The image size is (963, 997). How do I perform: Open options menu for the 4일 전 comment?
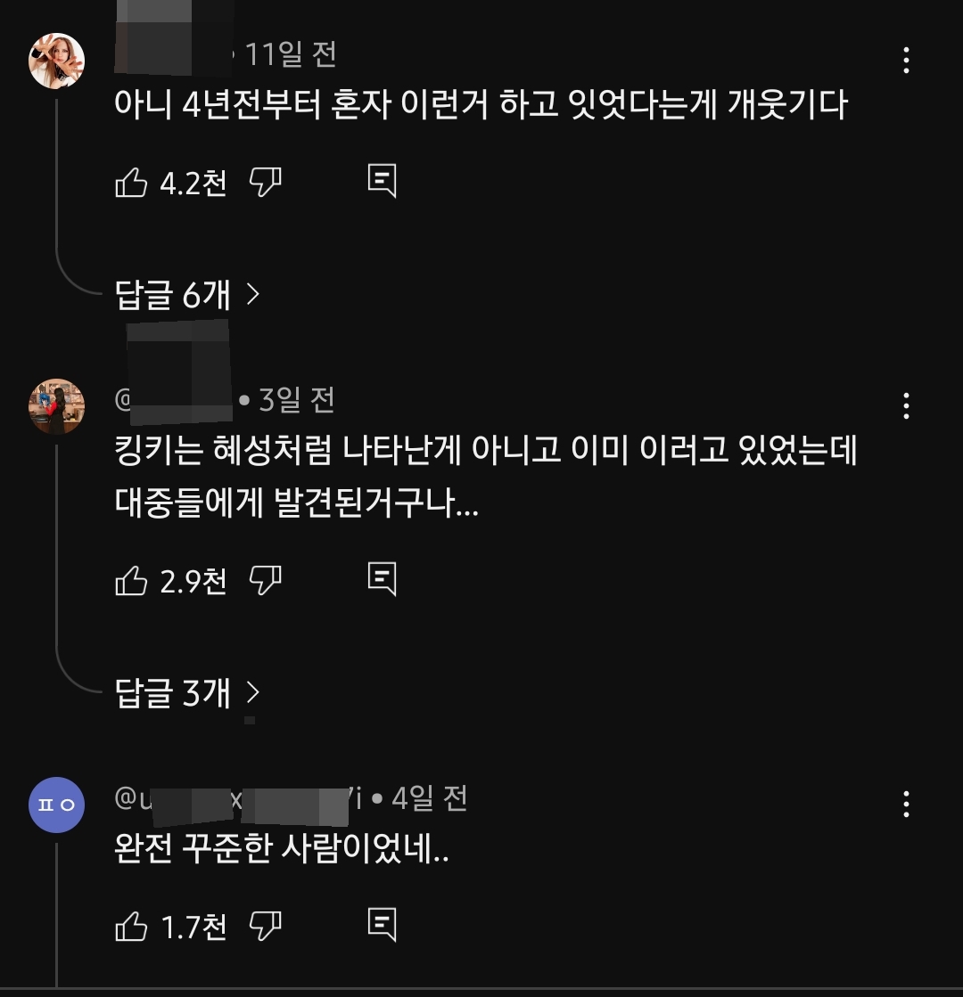click(x=906, y=805)
